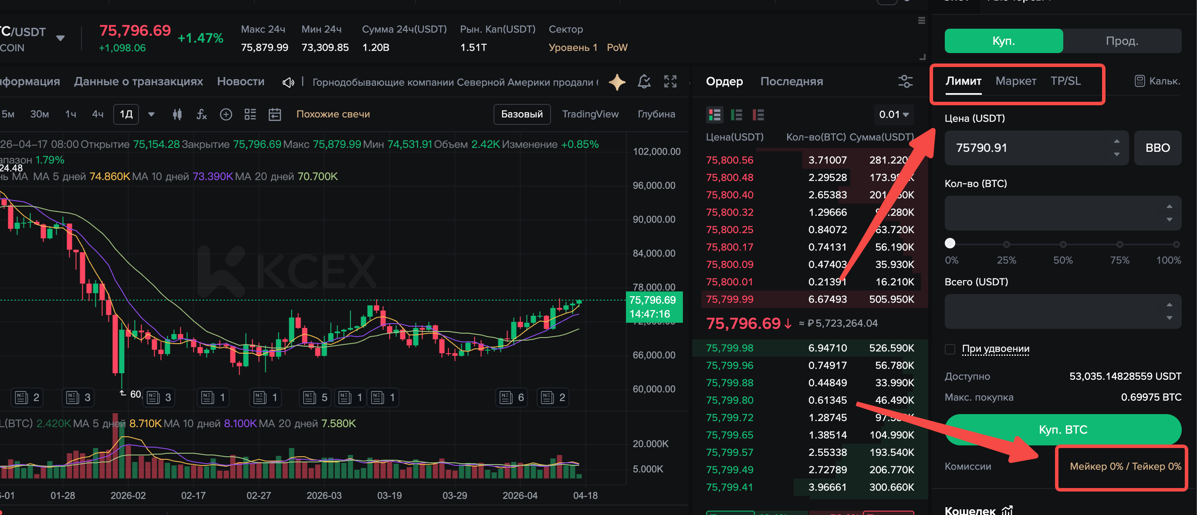Open the order book settings sliders icon
Image resolution: width=1197 pixels, height=515 pixels.
pyautogui.click(x=905, y=82)
